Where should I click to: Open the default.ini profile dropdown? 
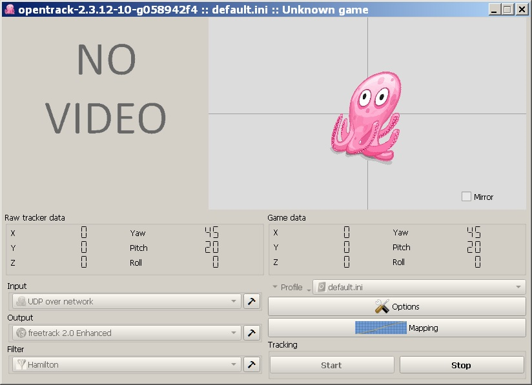(x=518, y=287)
